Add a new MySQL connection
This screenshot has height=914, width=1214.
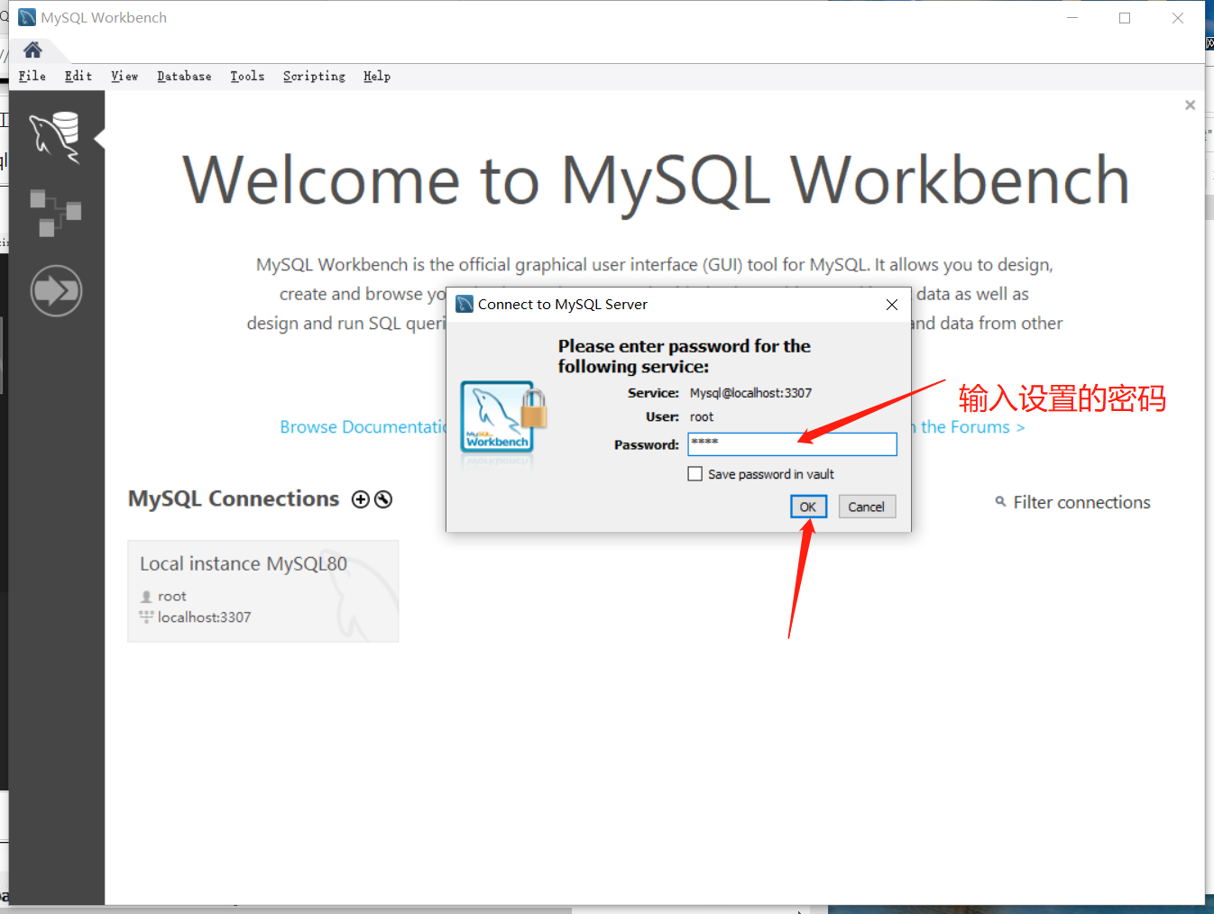(x=361, y=499)
